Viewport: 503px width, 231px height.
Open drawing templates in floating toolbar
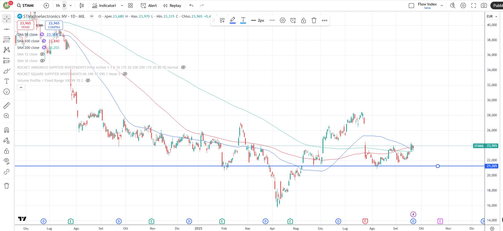coord(222,20)
